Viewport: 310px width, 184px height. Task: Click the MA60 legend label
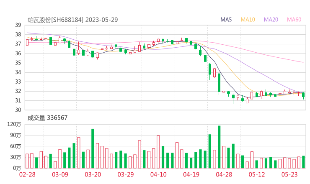tap(294, 20)
